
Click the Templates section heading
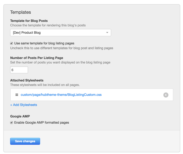coord(21,12)
